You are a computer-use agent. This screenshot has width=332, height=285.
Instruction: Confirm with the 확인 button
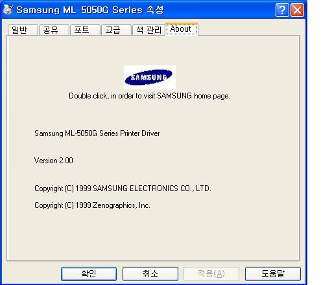[x=89, y=274]
